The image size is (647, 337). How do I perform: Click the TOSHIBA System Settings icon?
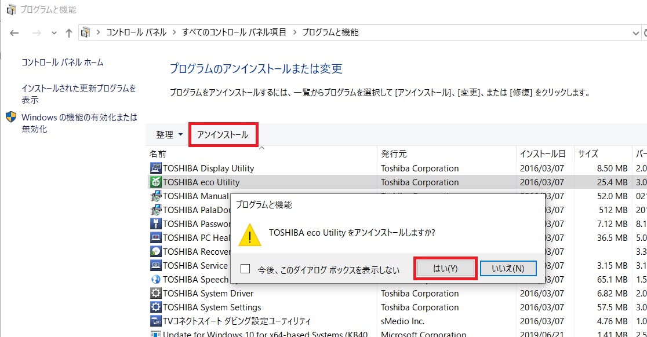click(x=155, y=307)
